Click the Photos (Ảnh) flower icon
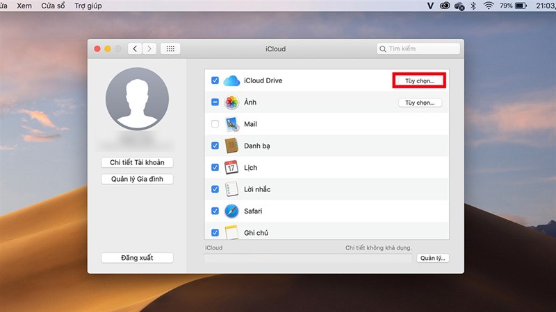 coord(231,102)
